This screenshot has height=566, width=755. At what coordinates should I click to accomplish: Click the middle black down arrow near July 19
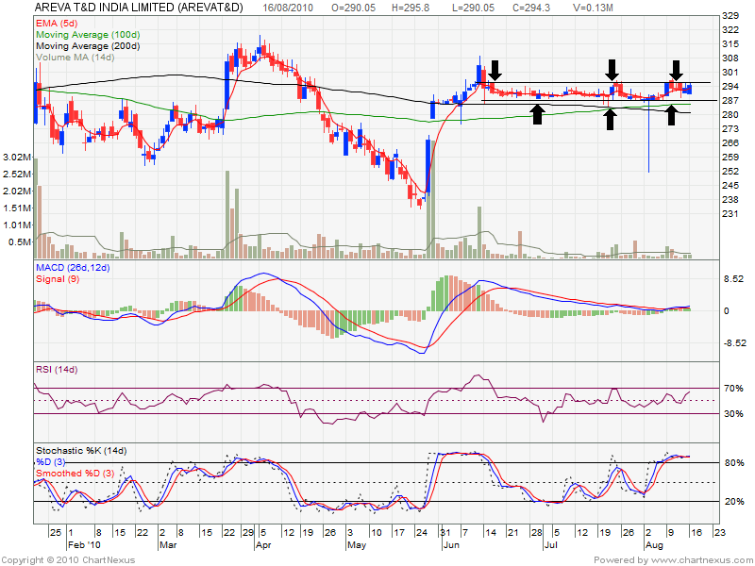point(612,69)
